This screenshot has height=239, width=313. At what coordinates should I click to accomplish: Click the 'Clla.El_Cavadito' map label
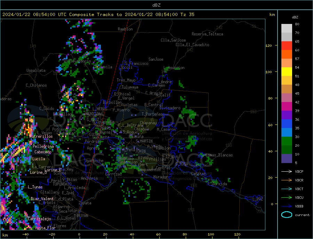pos(192,45)
